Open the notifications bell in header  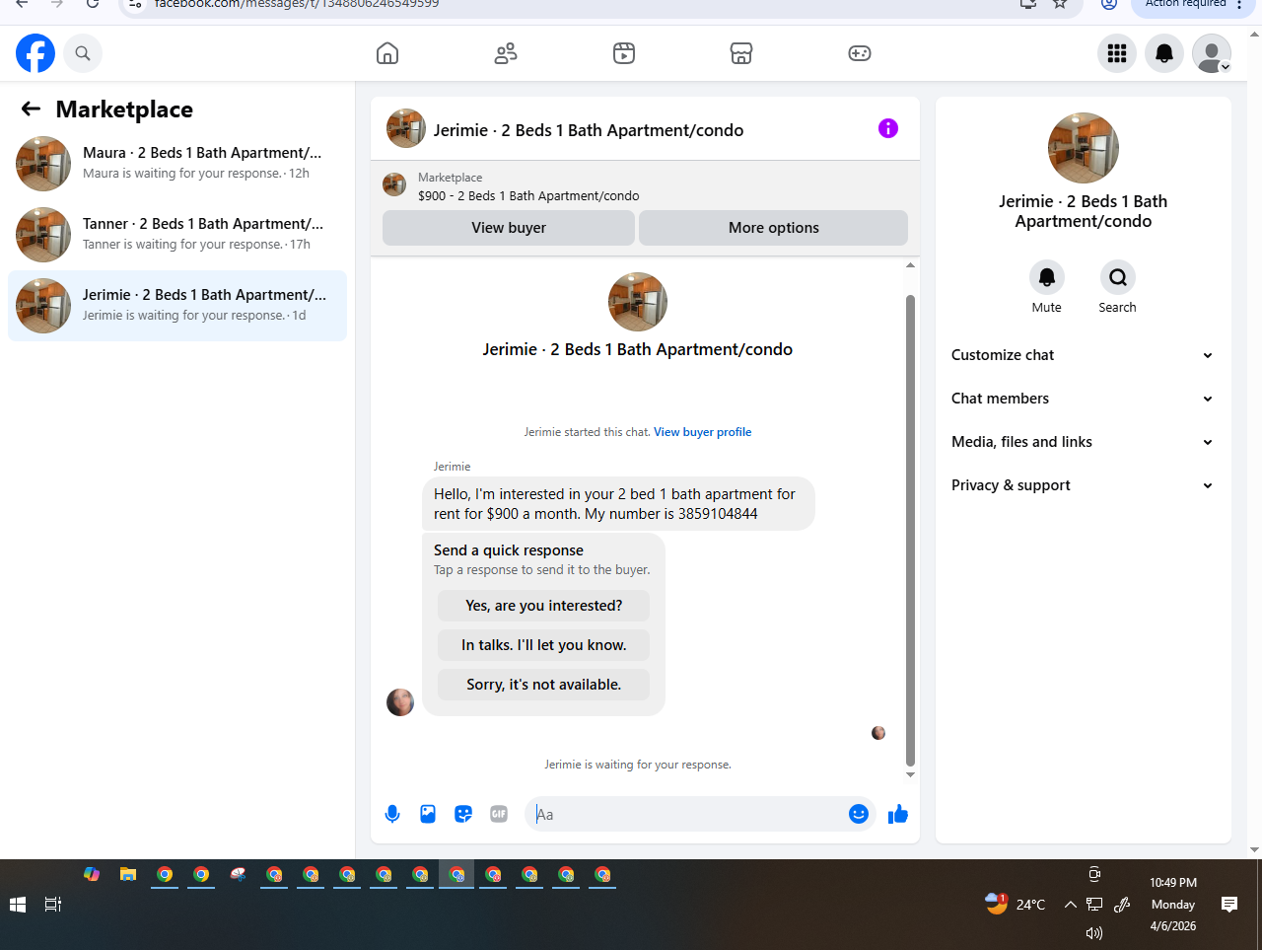pos(1164,53)
